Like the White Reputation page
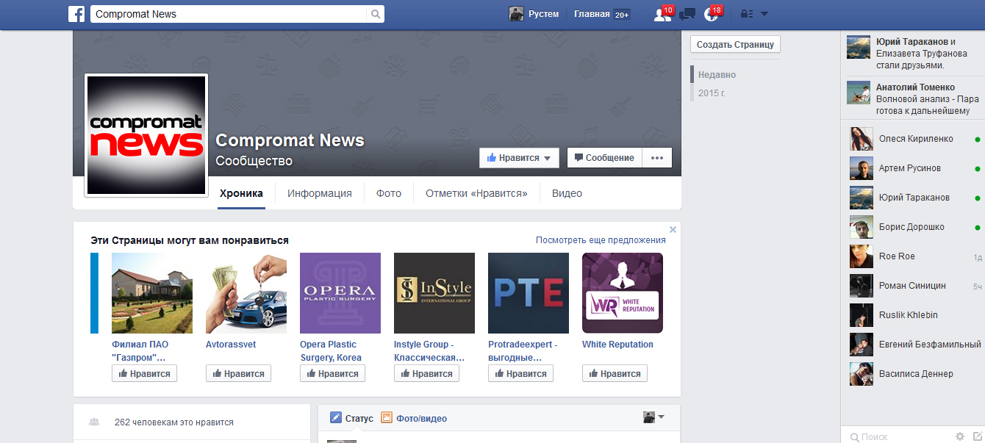This screenshot has height=443, width=985. pos(615,374)
